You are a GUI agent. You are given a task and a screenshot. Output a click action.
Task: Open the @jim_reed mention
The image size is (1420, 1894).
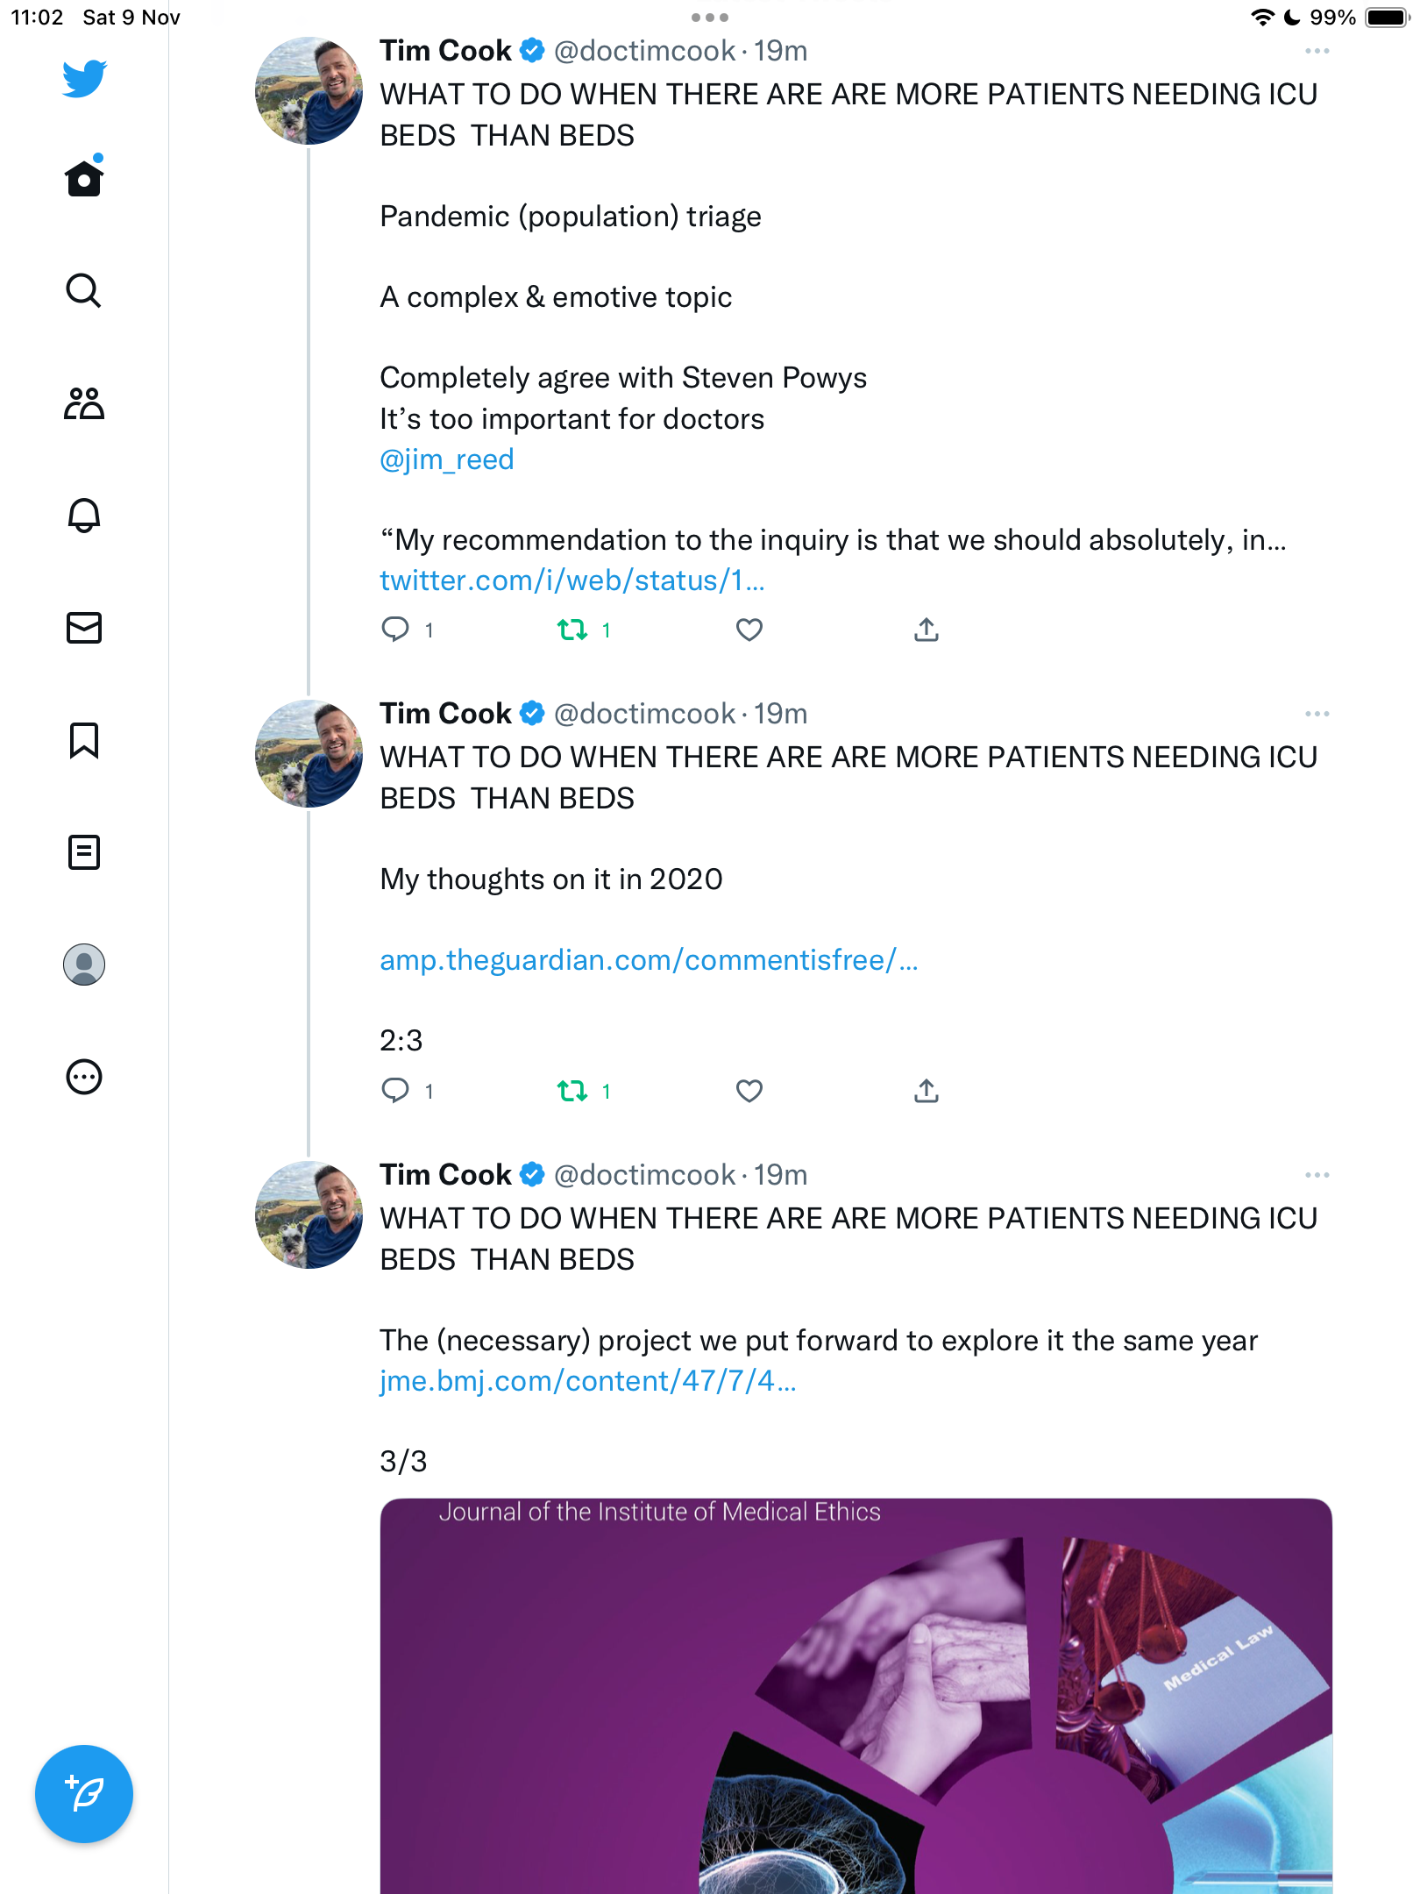click(446, 459)
